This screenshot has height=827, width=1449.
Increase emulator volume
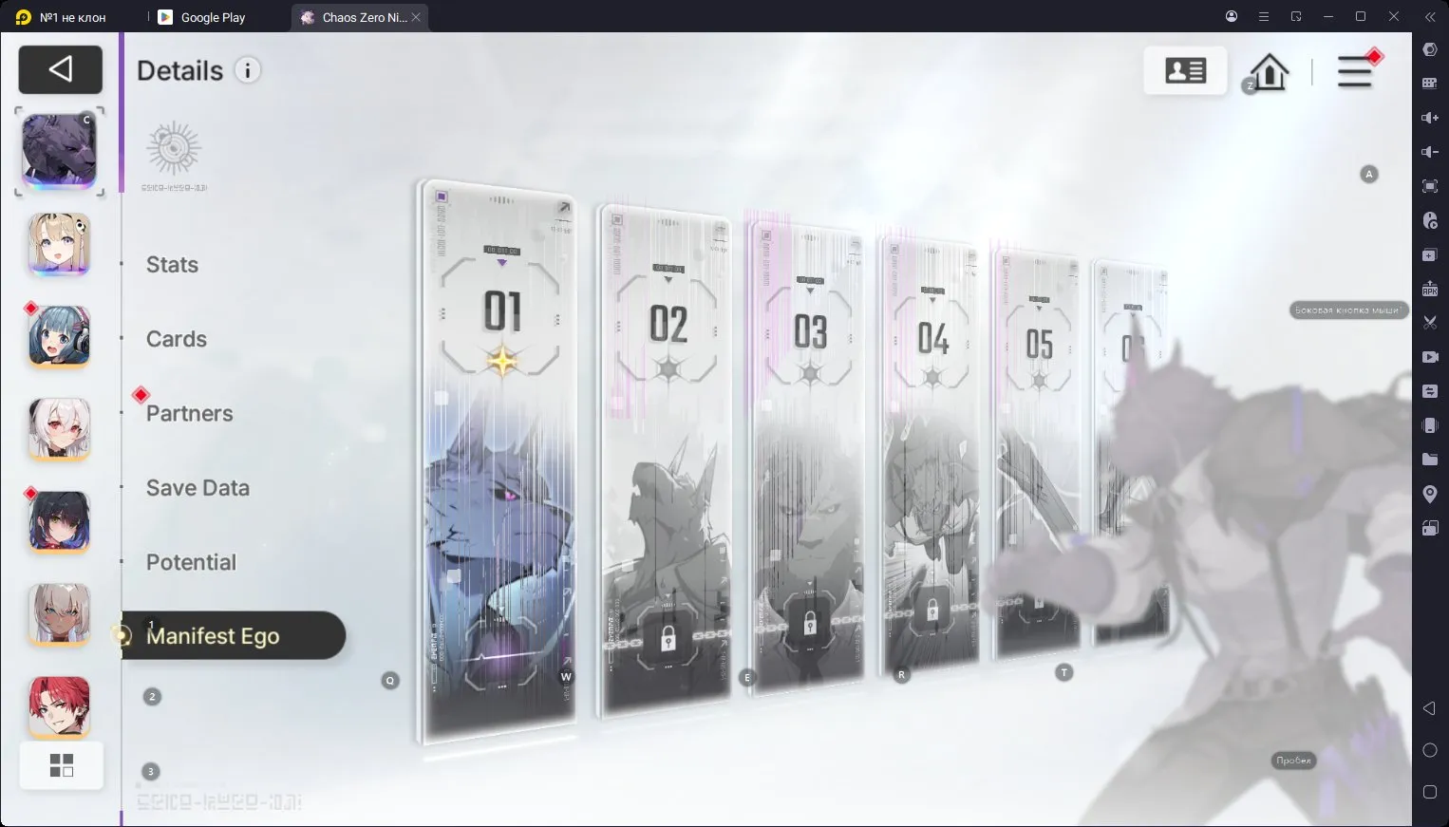[1430, 118]
